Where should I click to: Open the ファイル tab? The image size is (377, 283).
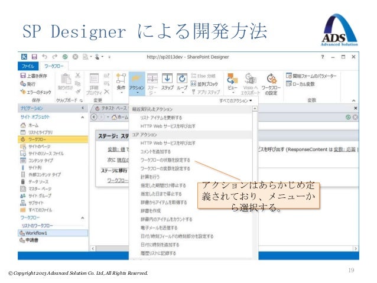coord(28,66)
